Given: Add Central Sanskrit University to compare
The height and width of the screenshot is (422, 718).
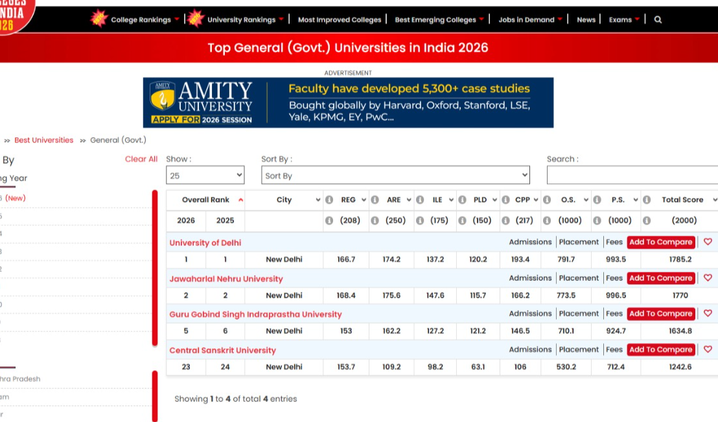Looking at the screenshot, I should [661, 350].
